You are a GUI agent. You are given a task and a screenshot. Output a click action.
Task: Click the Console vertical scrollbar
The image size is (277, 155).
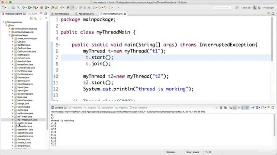pyautogui.click(x=274, y=125)
